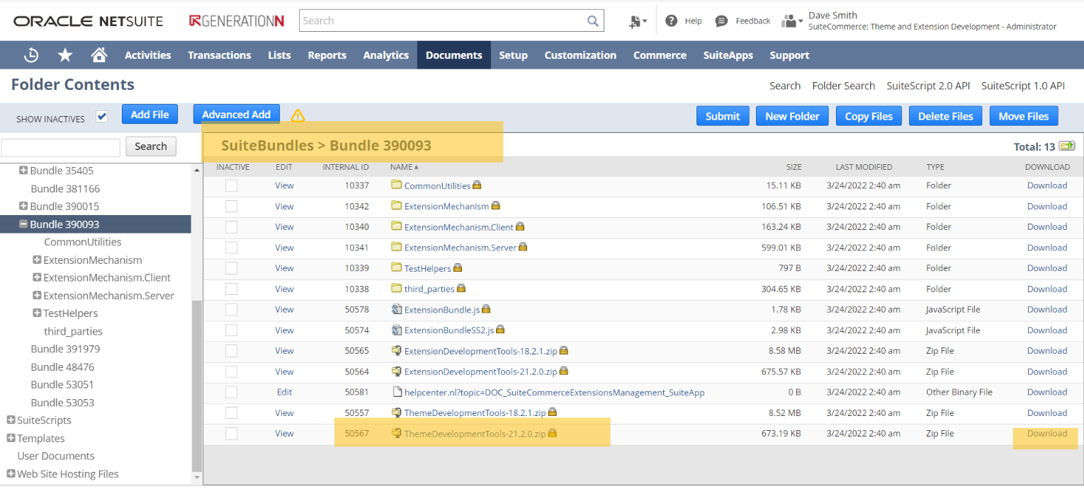Go to the dashboard via home icon
The height and width of the screenshot is (491, 1084).
tap(98, 54)
